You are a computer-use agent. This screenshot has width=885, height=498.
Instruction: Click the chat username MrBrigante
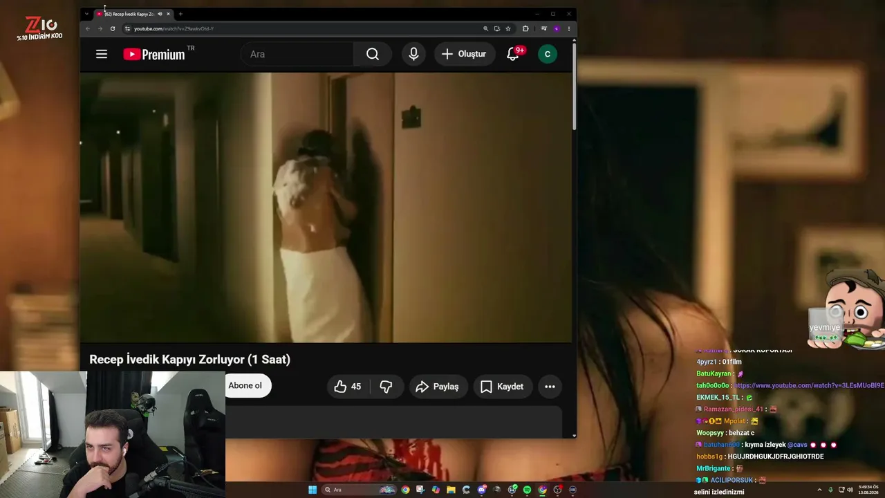point(714,468)
